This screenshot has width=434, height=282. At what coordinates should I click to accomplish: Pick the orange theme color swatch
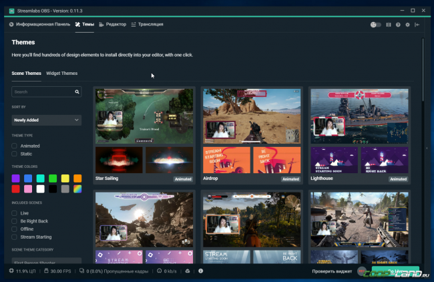point(77,178)
